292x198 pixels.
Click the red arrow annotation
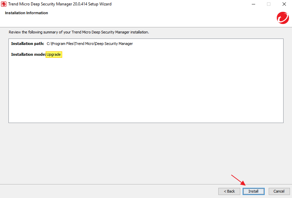238,181
